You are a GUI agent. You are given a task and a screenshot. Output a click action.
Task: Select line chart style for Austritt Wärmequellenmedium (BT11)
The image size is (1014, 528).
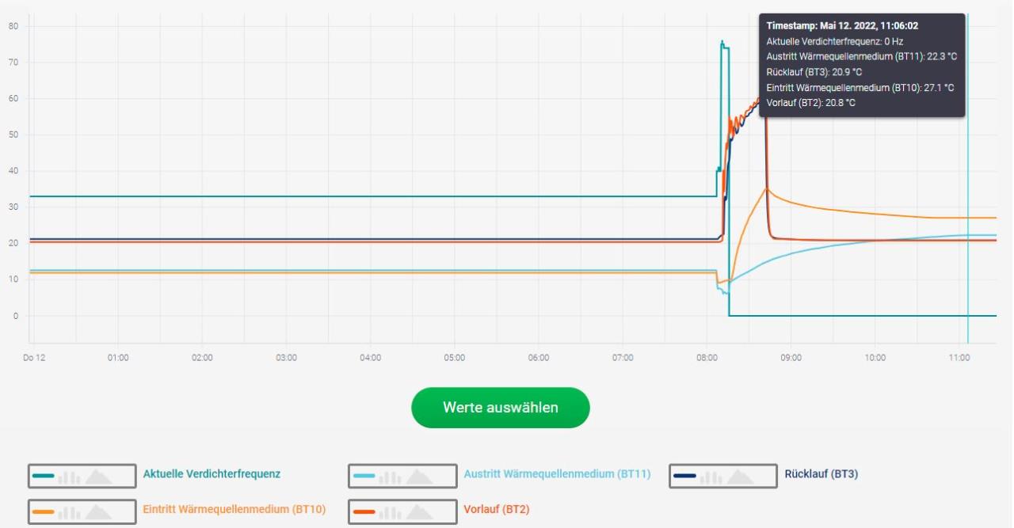coord(364,477)
